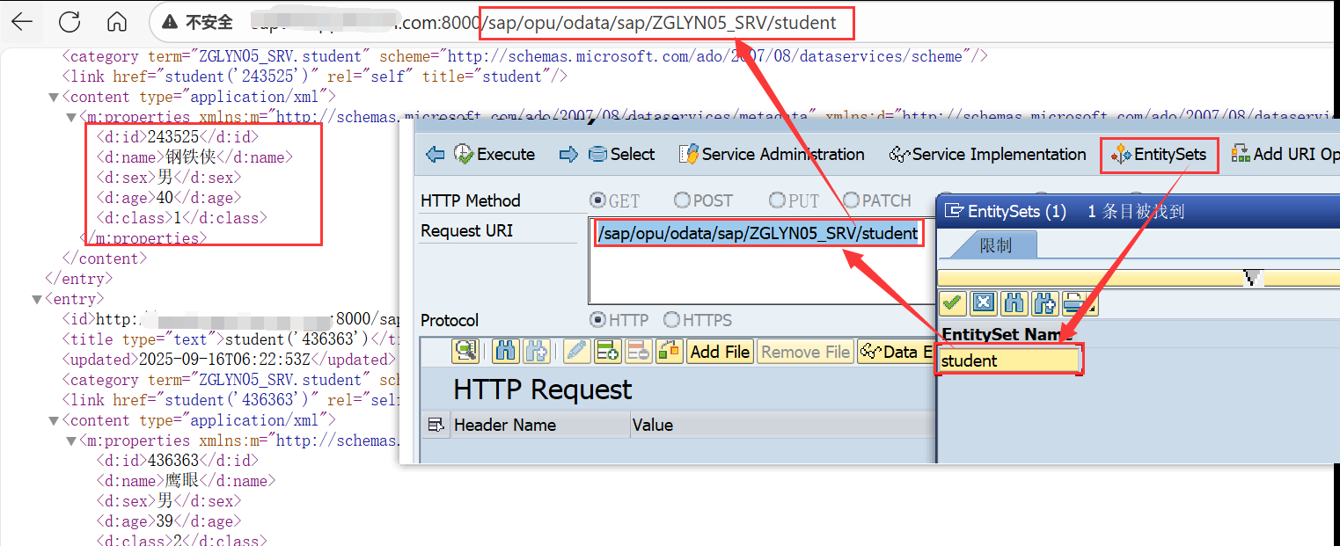Click the cancel X icon in EntitySets dialog
Viewport: 1340px width, 546px height.
coord(983,304)
